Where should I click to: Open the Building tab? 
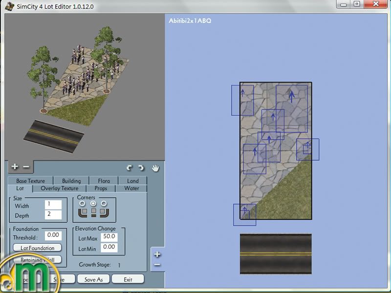pos(71,181)
